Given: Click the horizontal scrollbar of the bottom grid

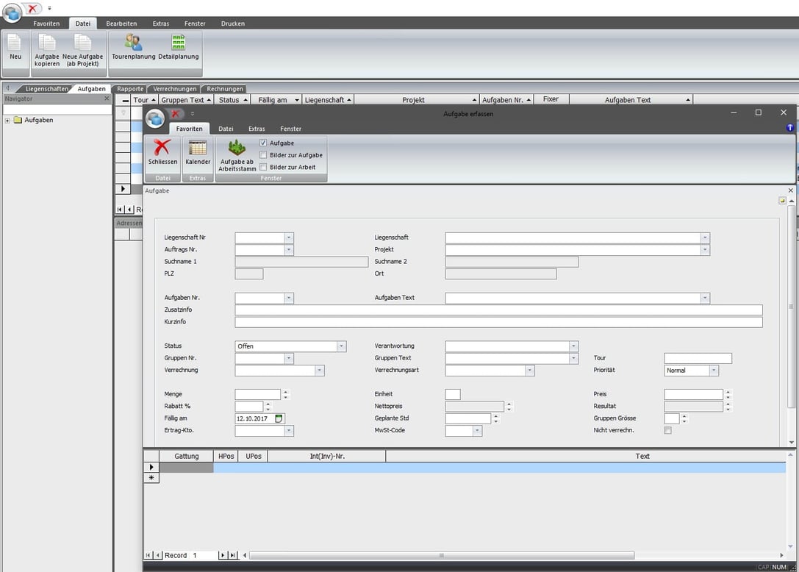Looking at the screenshot, I should [x=441, y=555].
